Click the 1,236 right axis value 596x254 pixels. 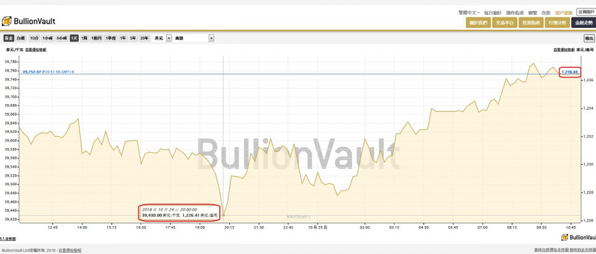coord(588,81)
